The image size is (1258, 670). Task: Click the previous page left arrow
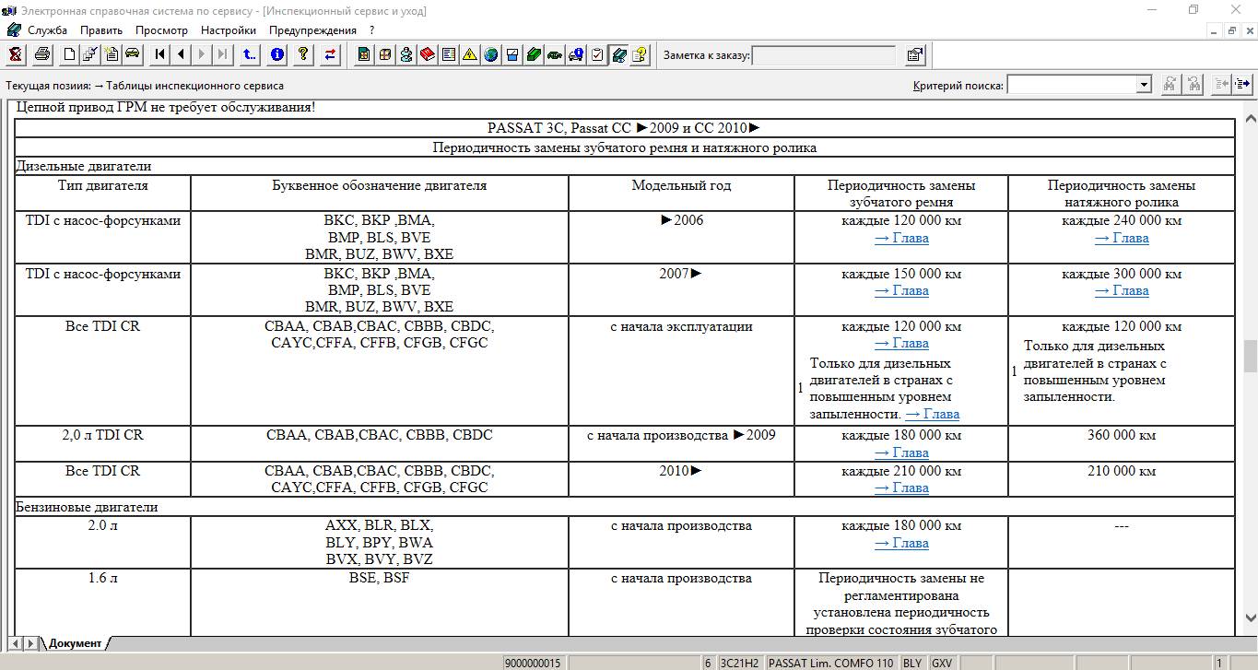click(x=181, y=54)
